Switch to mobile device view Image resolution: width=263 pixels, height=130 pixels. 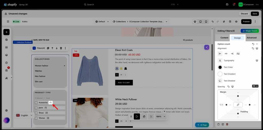tap(206, 21)
